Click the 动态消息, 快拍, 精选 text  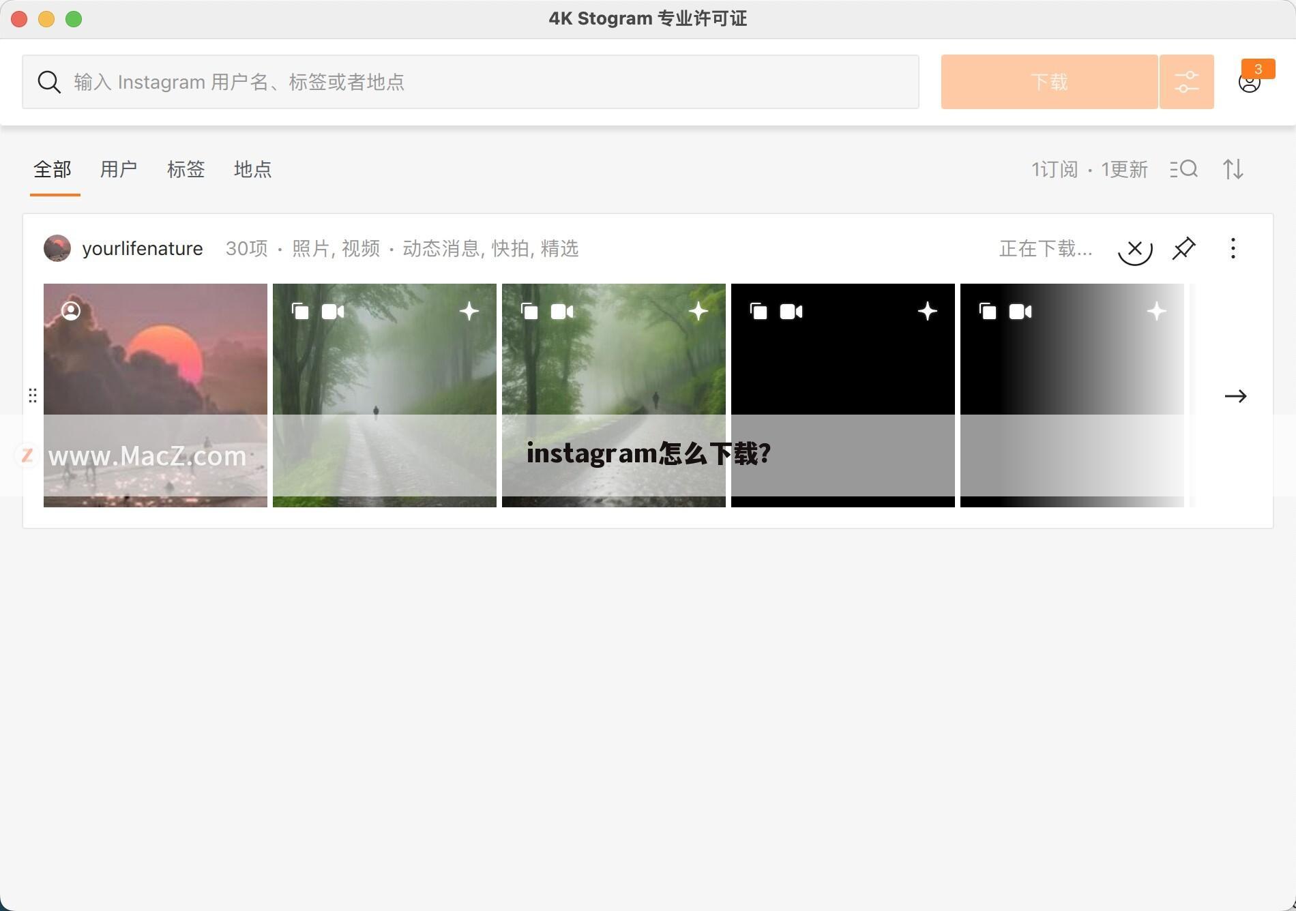(x=490, y=248)
